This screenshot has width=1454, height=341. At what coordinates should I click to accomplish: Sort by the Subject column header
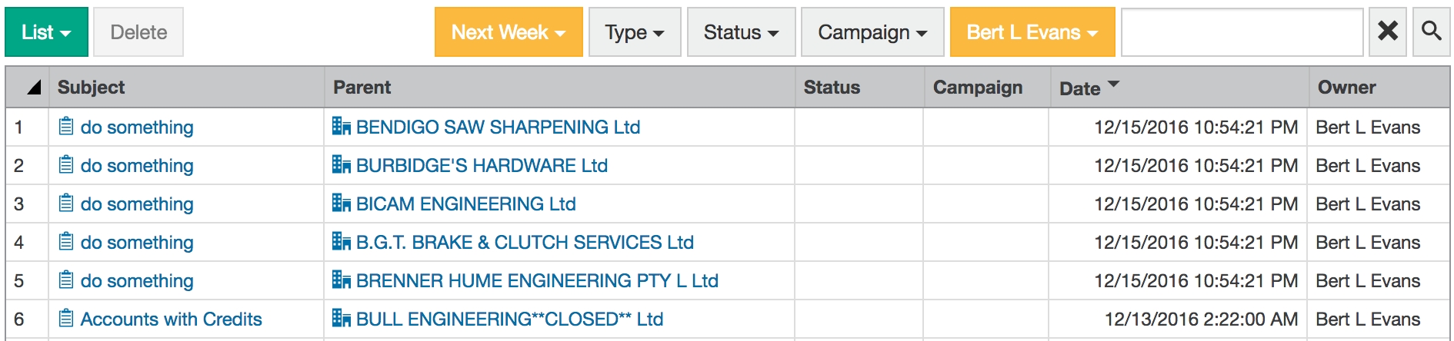pyautogui.click(x=91, y=88)
